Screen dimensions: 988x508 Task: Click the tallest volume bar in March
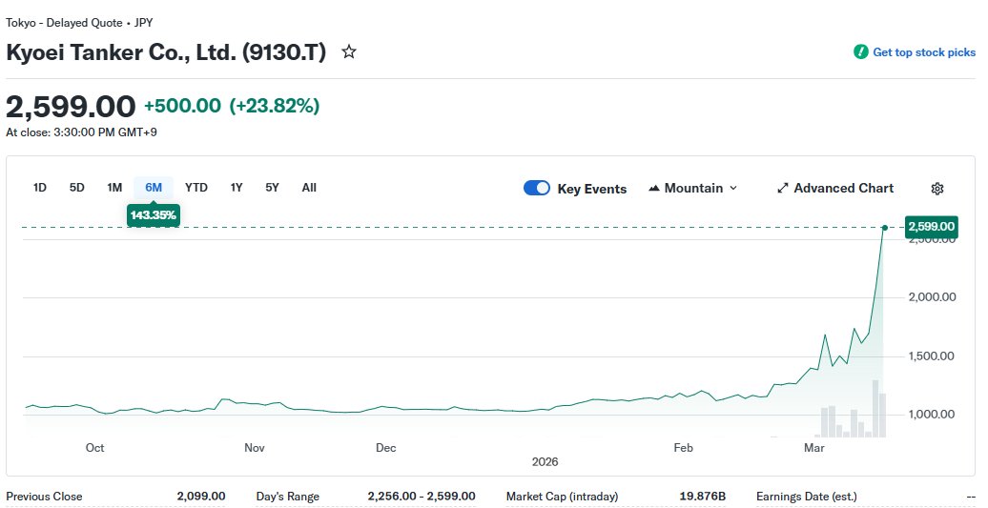[875, 409]
